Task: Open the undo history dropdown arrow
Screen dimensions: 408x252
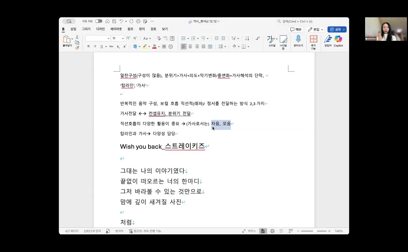Action: pos(126,21)
